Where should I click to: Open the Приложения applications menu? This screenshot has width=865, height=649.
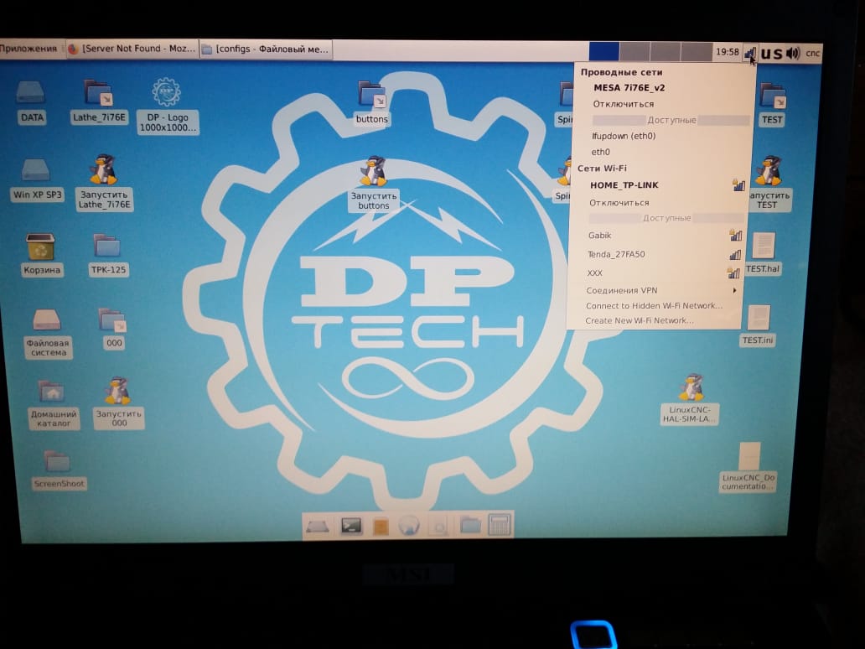pos(28,49)
